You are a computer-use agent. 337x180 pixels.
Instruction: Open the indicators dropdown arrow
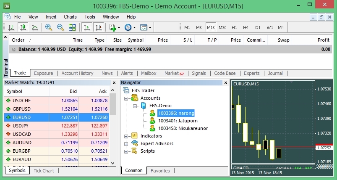tap(119, 28)
